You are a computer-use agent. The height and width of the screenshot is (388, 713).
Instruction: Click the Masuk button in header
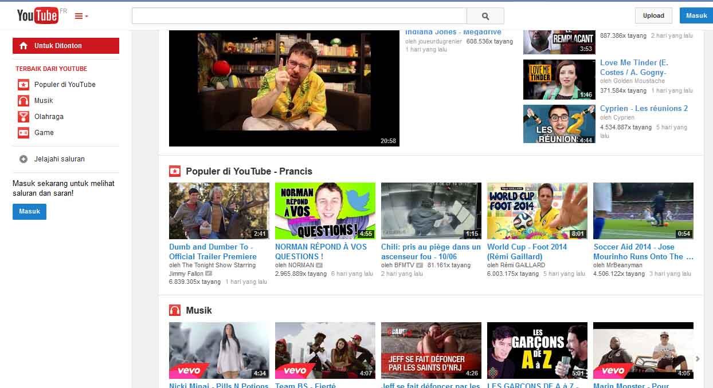coord(696,15)
